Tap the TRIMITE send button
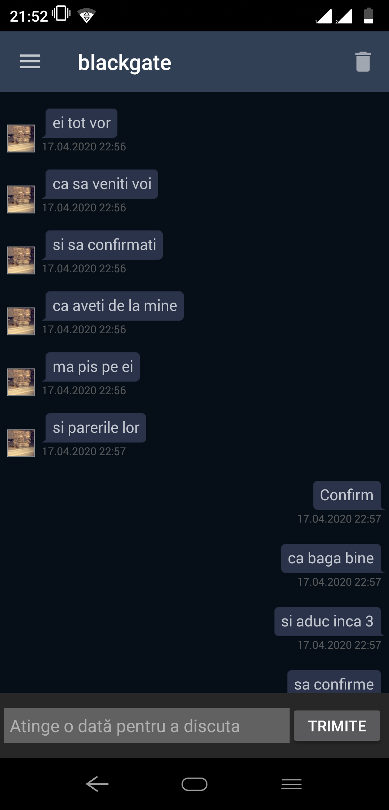389x810 pixels. [337, 726]
